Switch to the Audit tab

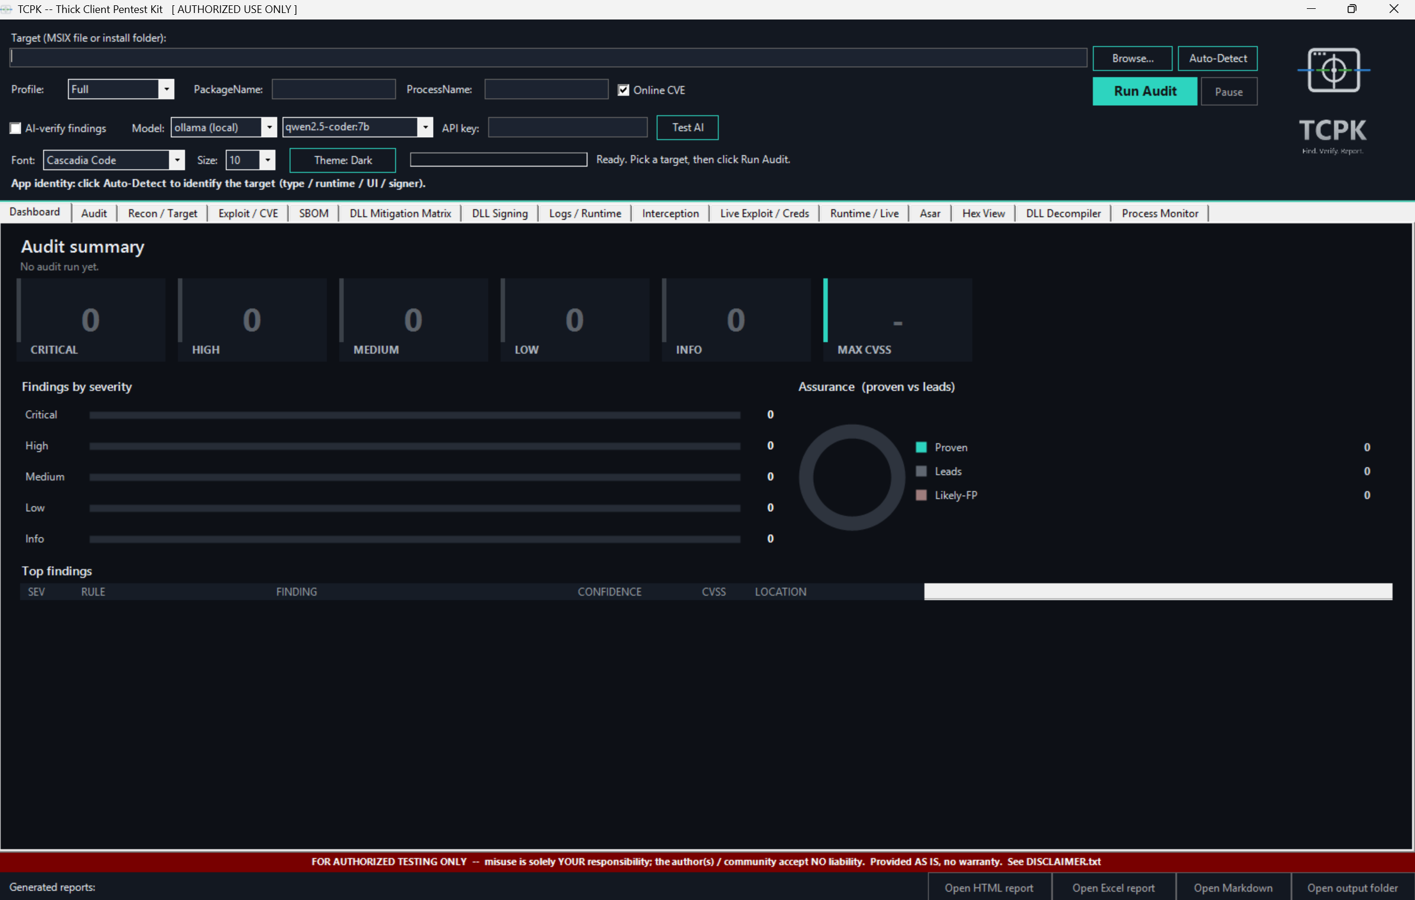coord(94,213)
